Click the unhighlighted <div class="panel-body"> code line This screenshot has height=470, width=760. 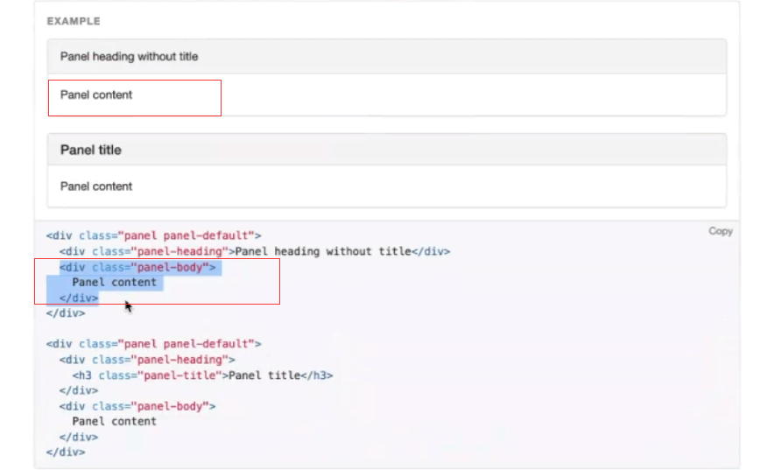coord(137,406)
